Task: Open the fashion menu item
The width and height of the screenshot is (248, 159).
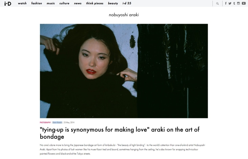Action: click(x=37, y=3)
